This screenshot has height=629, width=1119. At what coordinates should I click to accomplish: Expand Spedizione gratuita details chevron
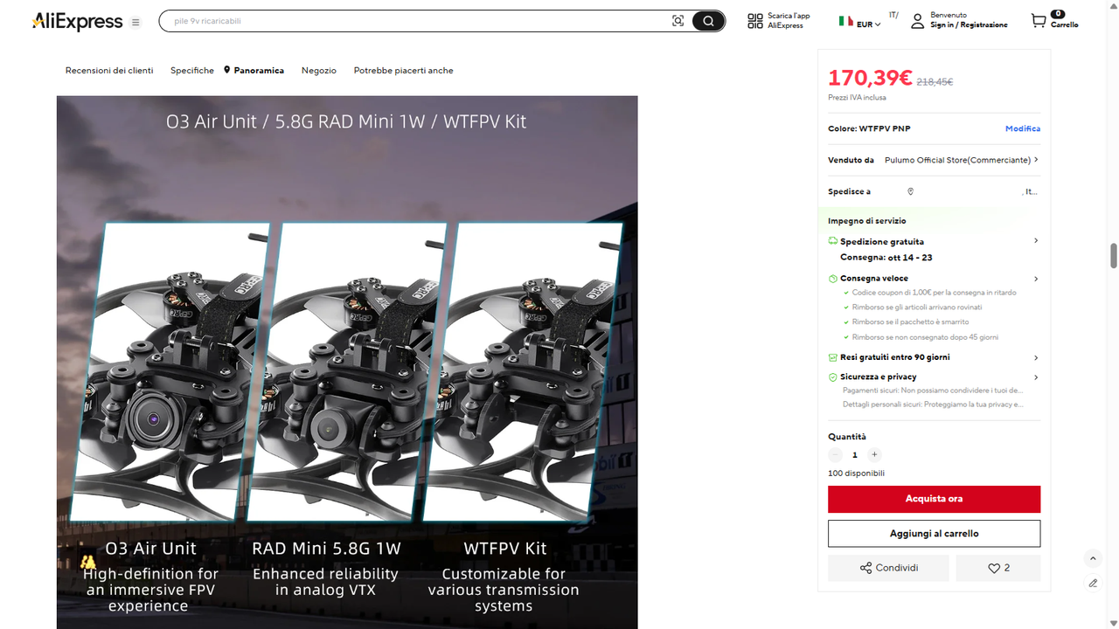(x=1036, y=240)
